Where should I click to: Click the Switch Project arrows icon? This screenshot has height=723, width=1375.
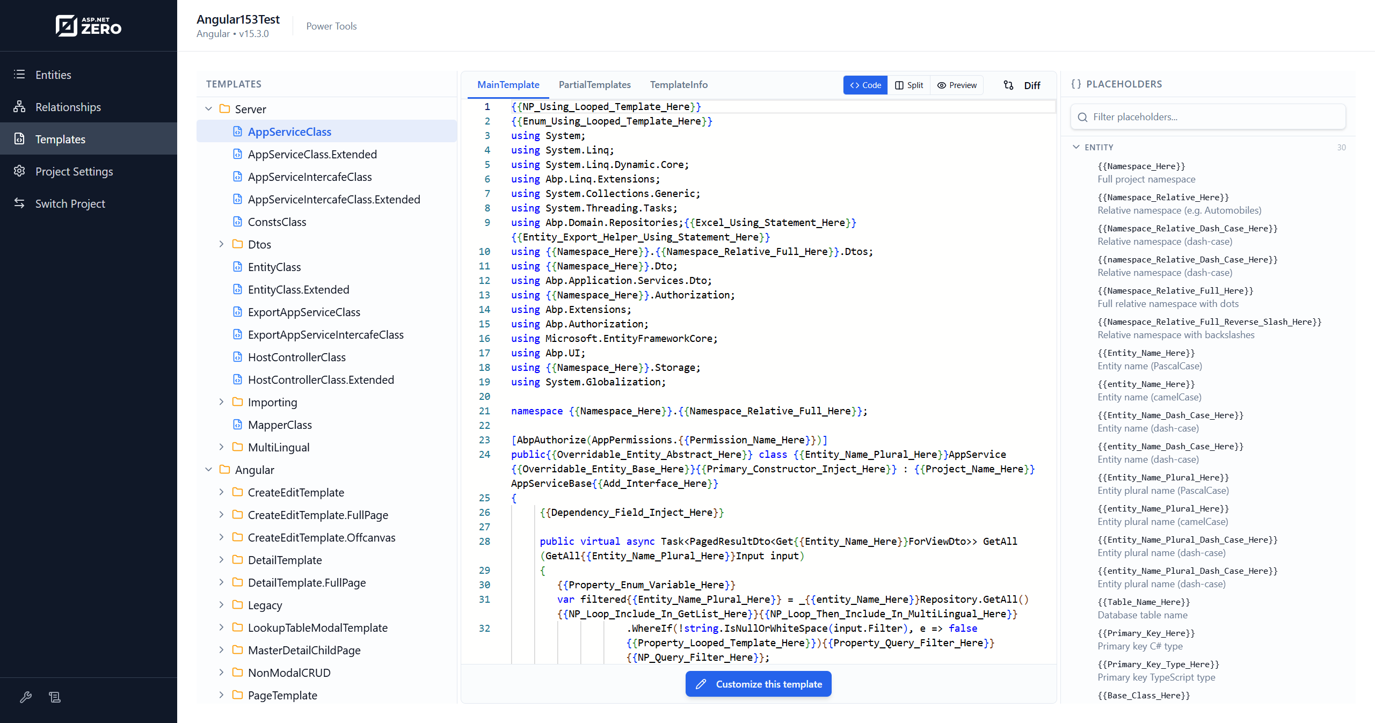tap(19, 203)
